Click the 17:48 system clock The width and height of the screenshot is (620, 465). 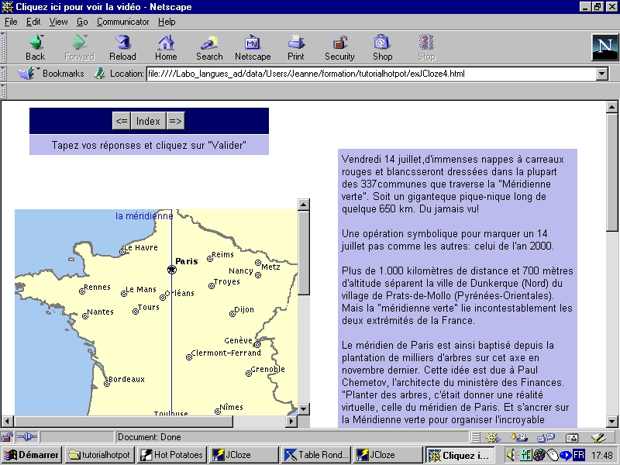click(602, 456)
